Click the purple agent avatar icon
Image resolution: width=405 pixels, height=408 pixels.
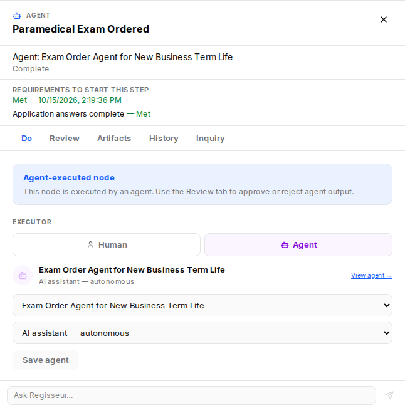[x=23, y=275]
